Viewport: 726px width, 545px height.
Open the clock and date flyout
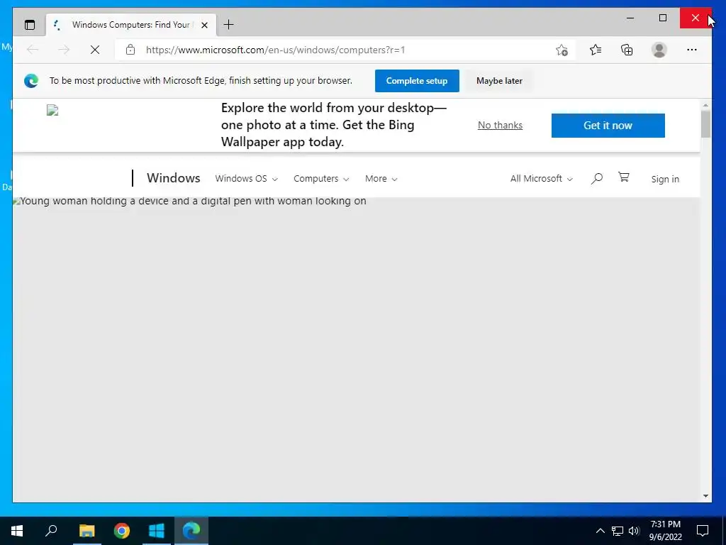click(x=665, y=531)
